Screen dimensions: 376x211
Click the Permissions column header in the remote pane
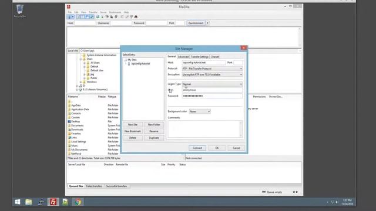coord(259,97)
